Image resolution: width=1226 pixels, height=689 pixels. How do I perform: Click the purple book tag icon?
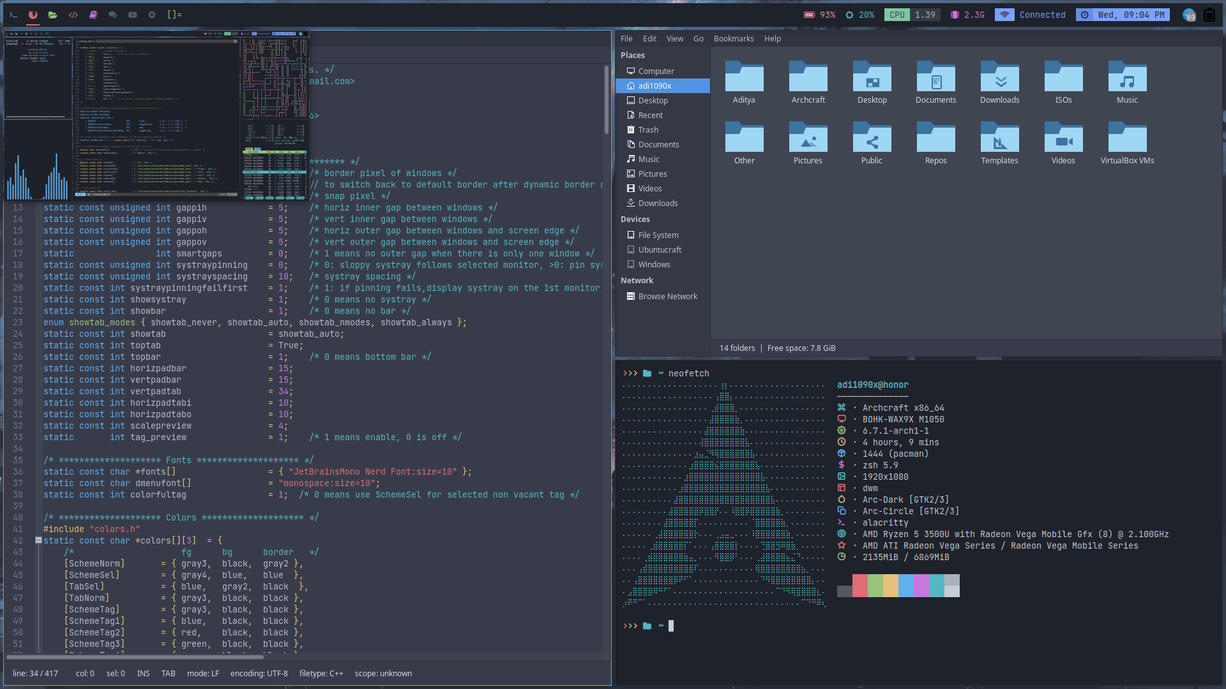pos(93,15)
